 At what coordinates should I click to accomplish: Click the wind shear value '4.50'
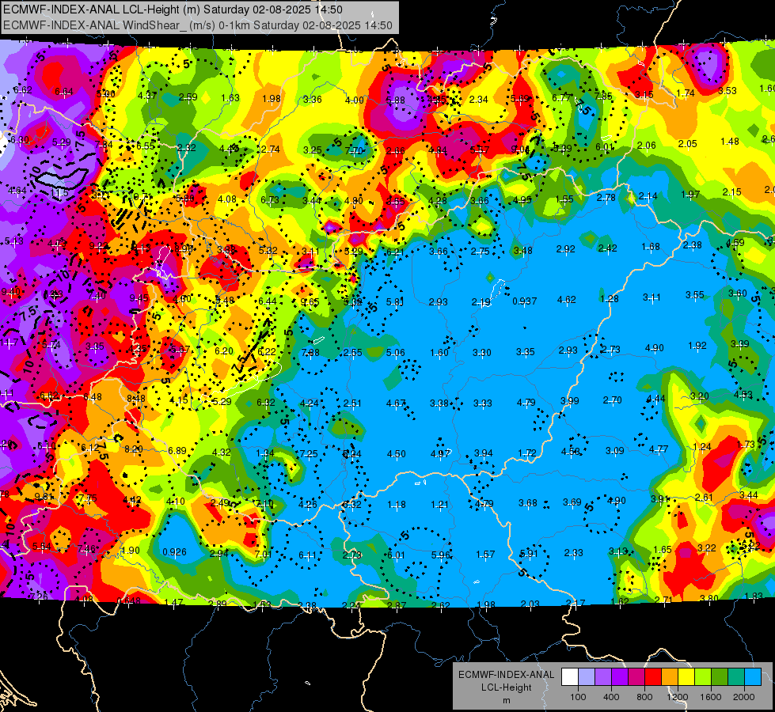pos(397,454)
